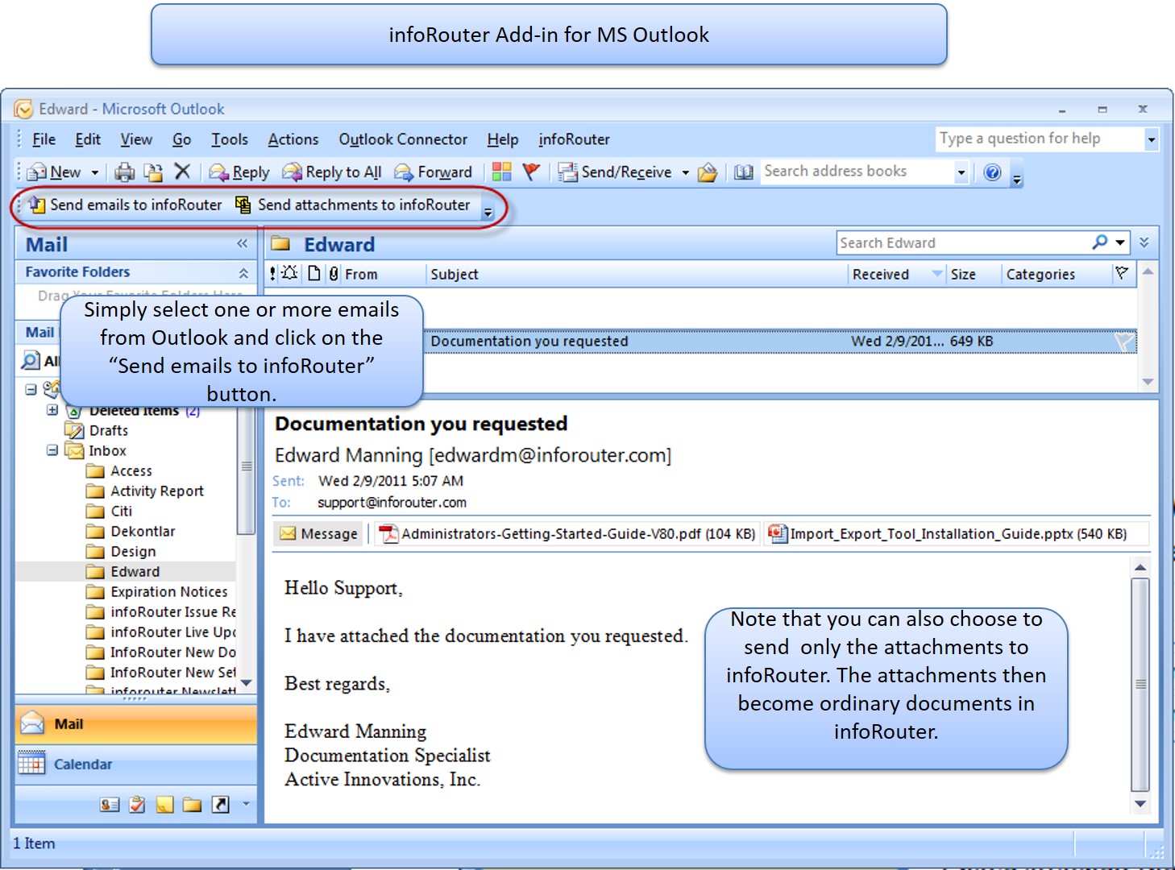Collapse the Inbox folder tree node
The height and width of the screenshot is (870, 1175).
coord(52,450)
